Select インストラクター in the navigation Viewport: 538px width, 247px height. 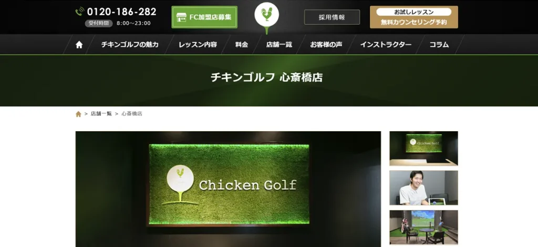(x=386, y=45)
